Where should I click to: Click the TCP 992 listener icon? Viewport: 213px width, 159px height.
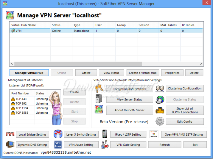tap(13, 104)
